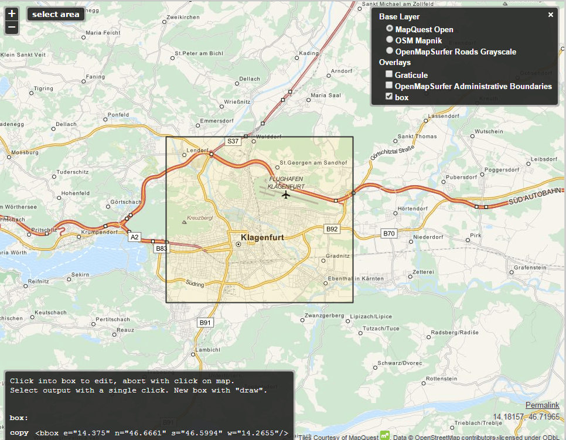Click the airport plane icon at Flughafen Klagenfurt
Image resolution: width=566 pixels, height=440 pixels.
click(286, 195)
